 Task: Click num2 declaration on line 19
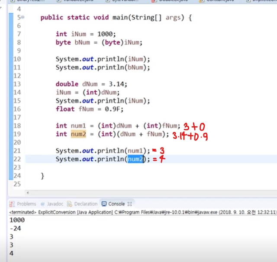click(x=78, y=134)
